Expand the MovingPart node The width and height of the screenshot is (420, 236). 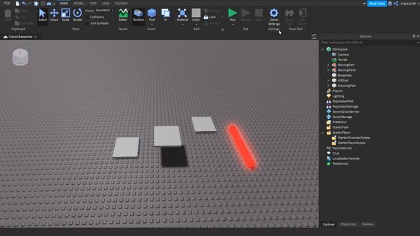[328, 65]
